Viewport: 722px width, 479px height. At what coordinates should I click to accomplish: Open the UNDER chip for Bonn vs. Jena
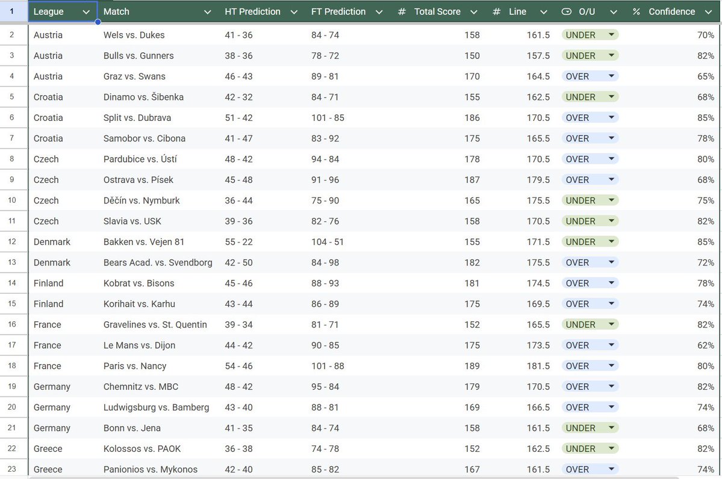[x=590, y=428]
